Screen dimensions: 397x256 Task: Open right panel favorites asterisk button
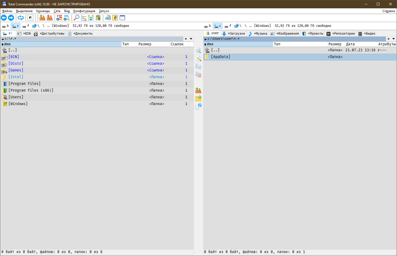[x=389, y=39]
